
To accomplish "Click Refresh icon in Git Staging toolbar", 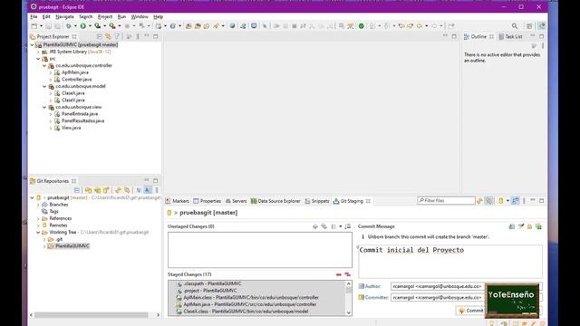I will pos(479,201).
